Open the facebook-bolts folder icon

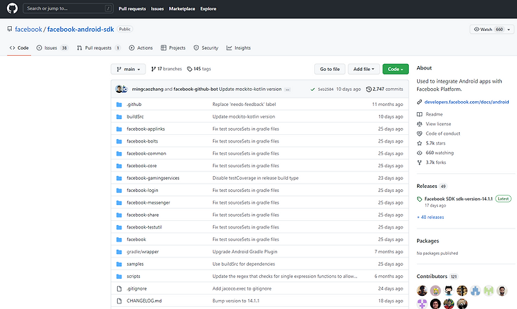click(x=119, y=142)
